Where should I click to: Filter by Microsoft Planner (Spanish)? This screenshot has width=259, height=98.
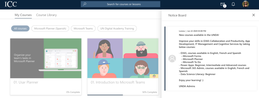pos(50,28)
